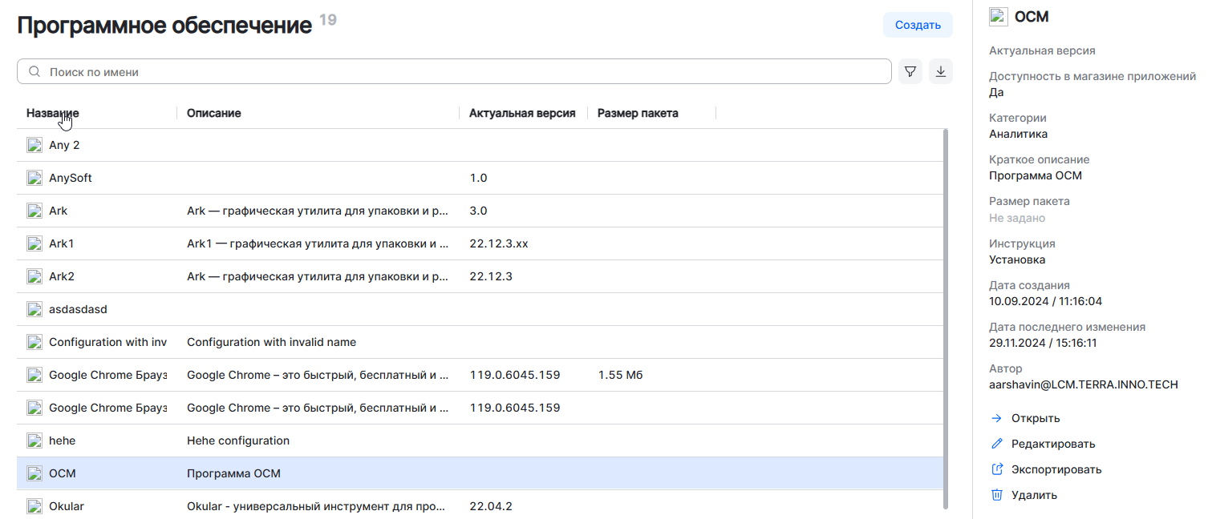
Task: Click the arrow icon beside Открыть
Action: tap(997, 418)
